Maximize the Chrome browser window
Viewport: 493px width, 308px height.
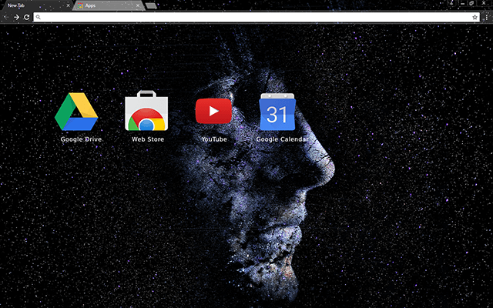coord(471,5)
